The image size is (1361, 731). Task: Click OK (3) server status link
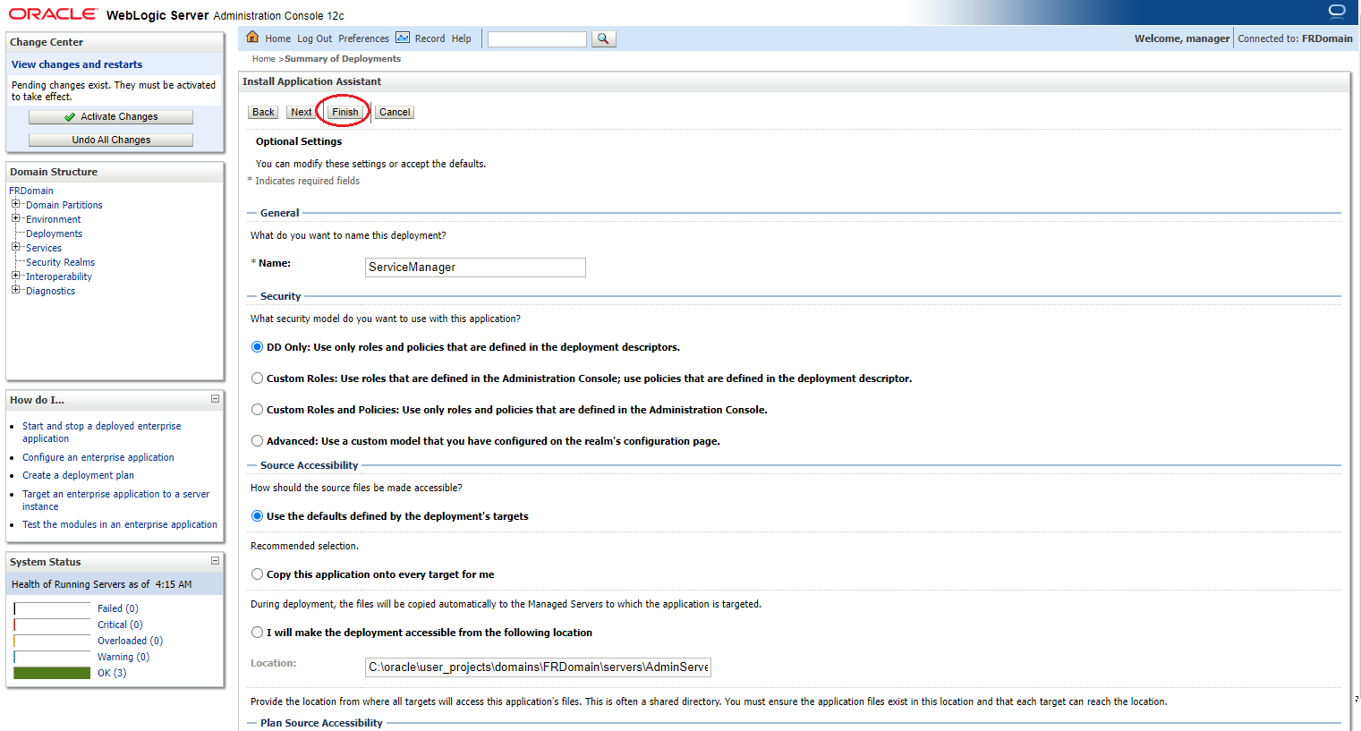click(112, 673)
